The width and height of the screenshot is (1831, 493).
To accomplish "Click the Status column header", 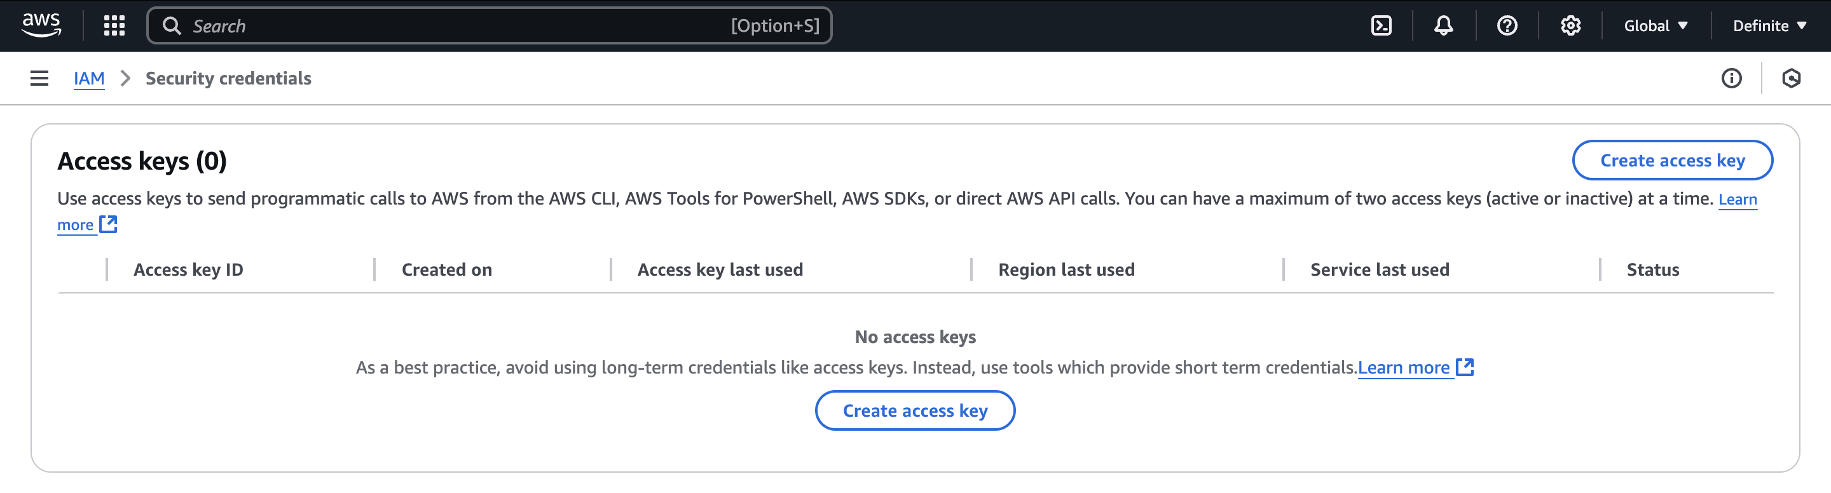I will click(1652, 270).
